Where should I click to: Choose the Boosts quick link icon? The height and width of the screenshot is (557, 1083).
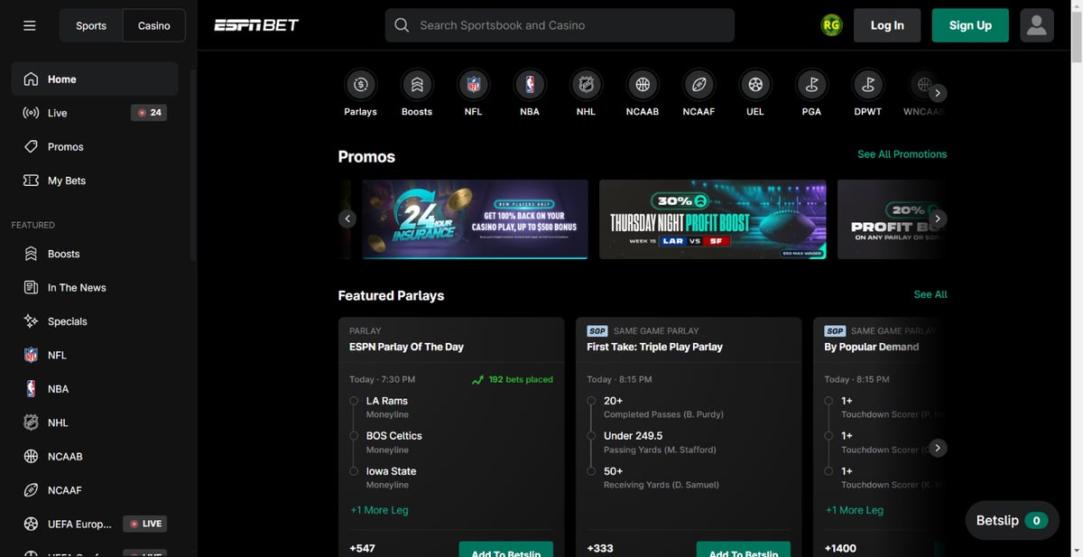point(417,85)
